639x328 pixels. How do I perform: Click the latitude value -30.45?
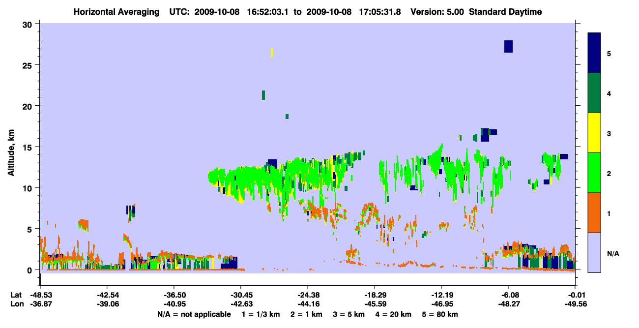[240, 295]
